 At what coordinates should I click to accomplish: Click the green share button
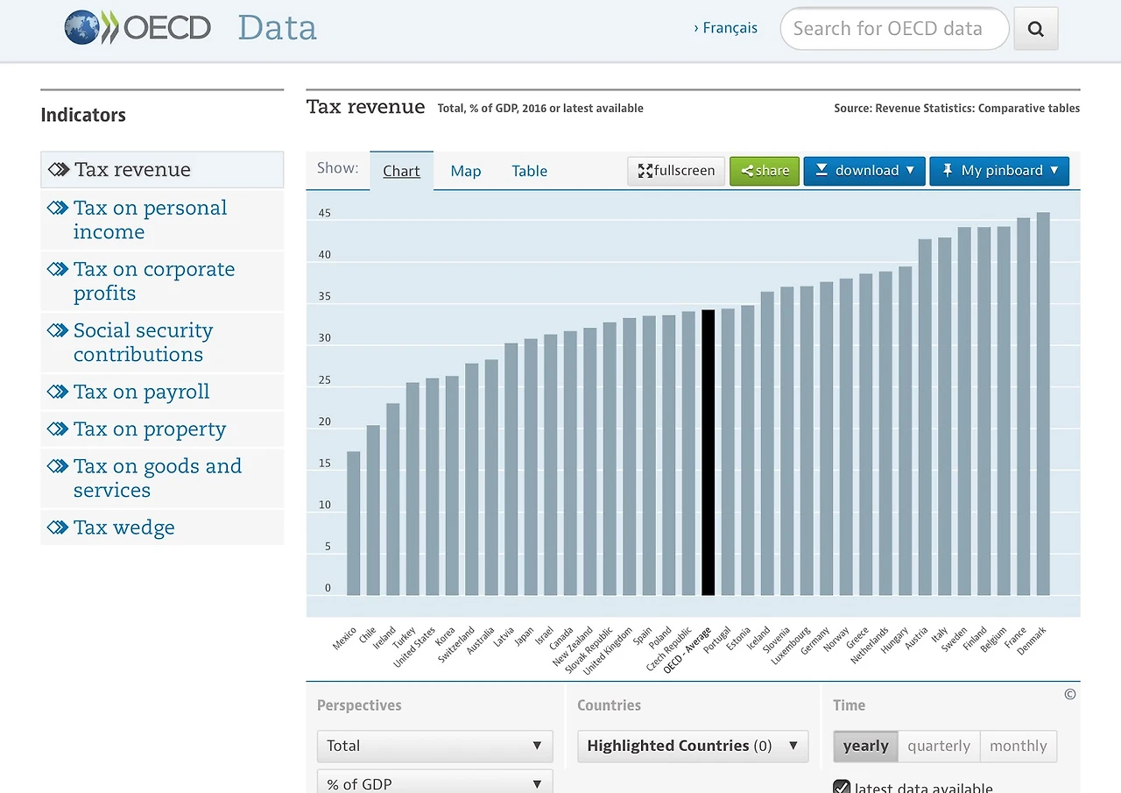(765, 171)
